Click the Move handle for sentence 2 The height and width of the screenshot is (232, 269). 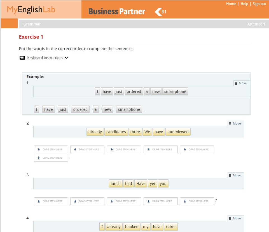point(235,123)
